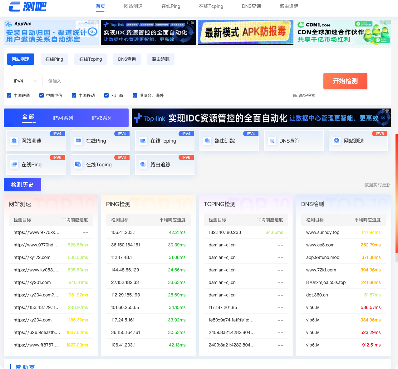
Task: Open https://ky172.com in 网站测速 list
Action: pyautogui.click(x=32, y=257)
